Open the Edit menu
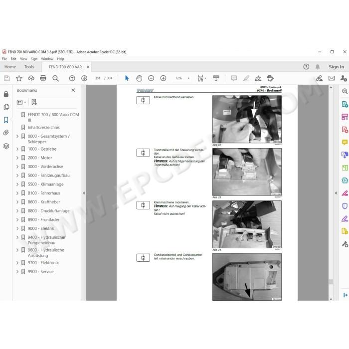The height and width of the screenshot is (349, 349). 13,59
